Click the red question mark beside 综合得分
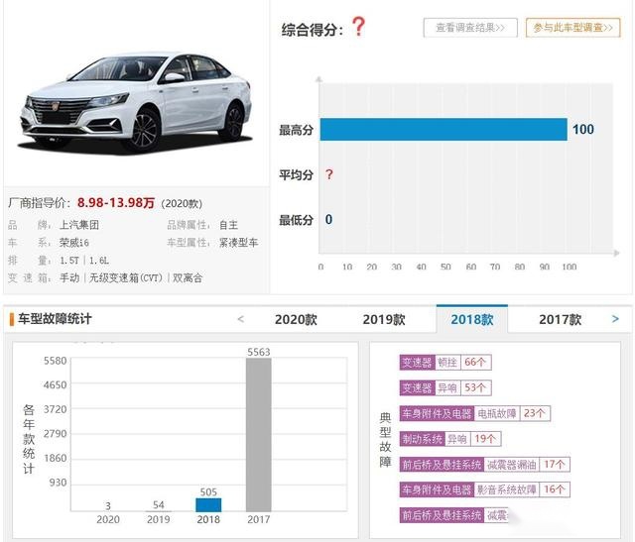The image size is (635, 542). point(358,27)
